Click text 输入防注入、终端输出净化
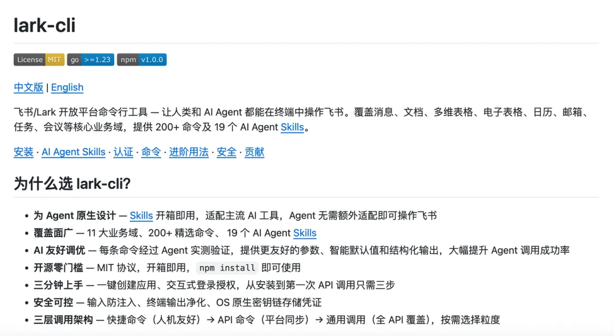Screen dimensions: 614x336 tap(146, 302)
